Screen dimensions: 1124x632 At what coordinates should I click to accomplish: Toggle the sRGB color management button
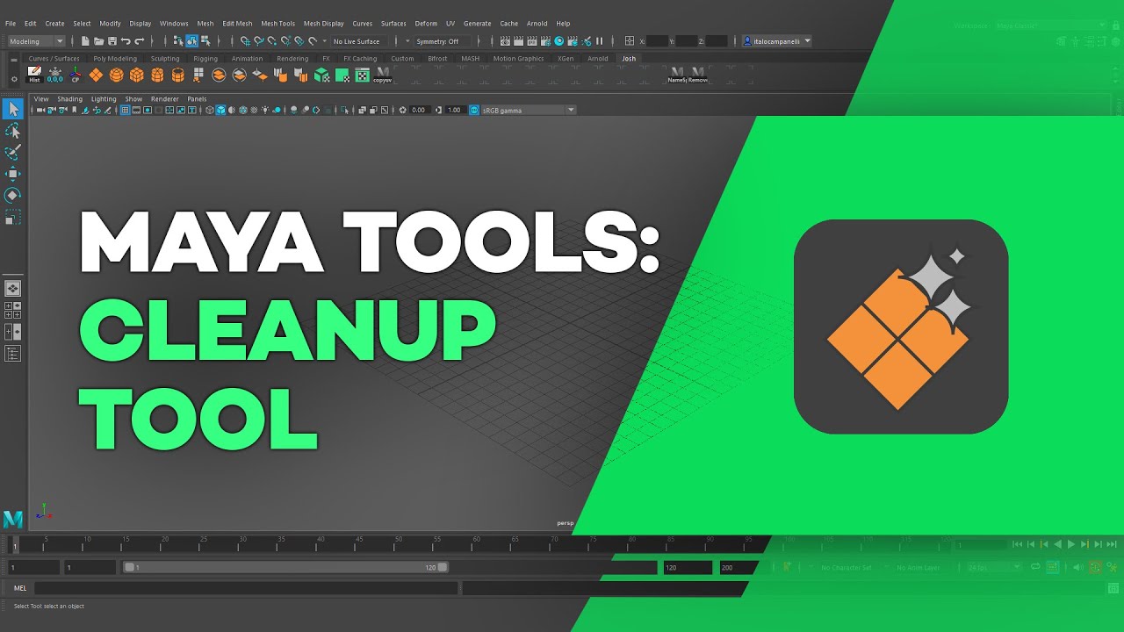[474, 110]
